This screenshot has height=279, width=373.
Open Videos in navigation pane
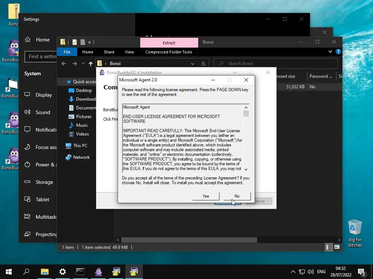[79, 134]
